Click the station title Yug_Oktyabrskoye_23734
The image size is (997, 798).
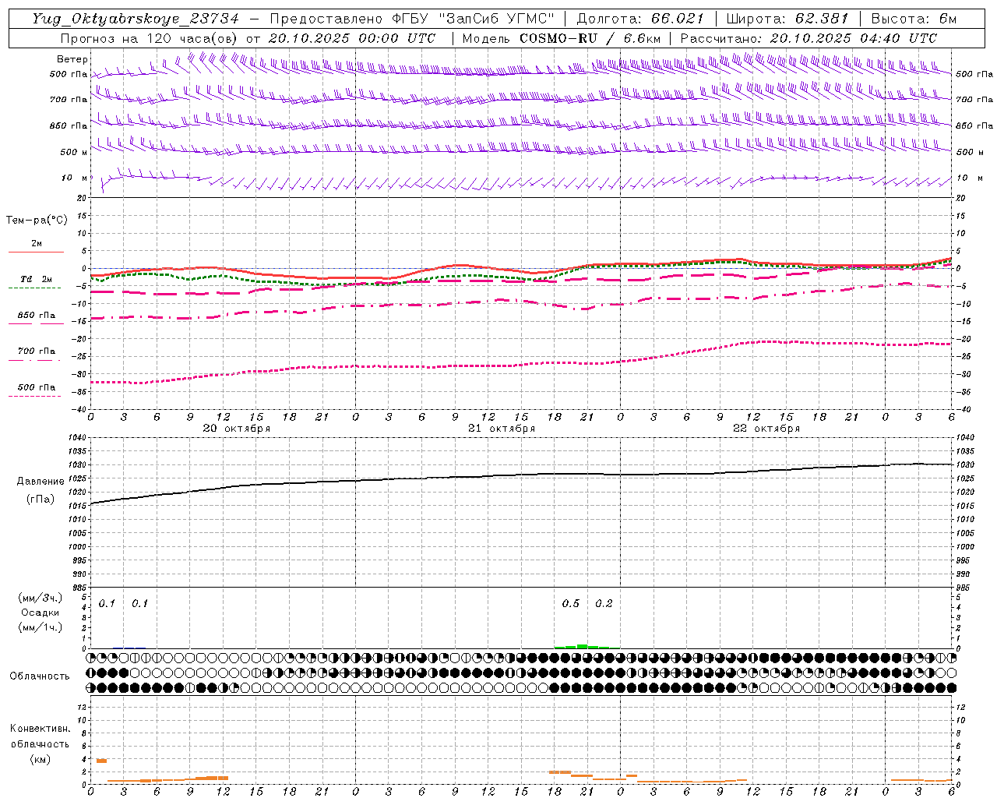pos(136,19)
